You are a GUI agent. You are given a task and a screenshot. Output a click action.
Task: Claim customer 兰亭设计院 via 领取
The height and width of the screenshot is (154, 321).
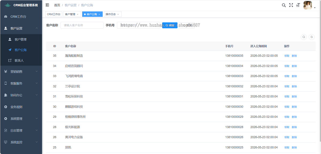click(x=287, y=86)
